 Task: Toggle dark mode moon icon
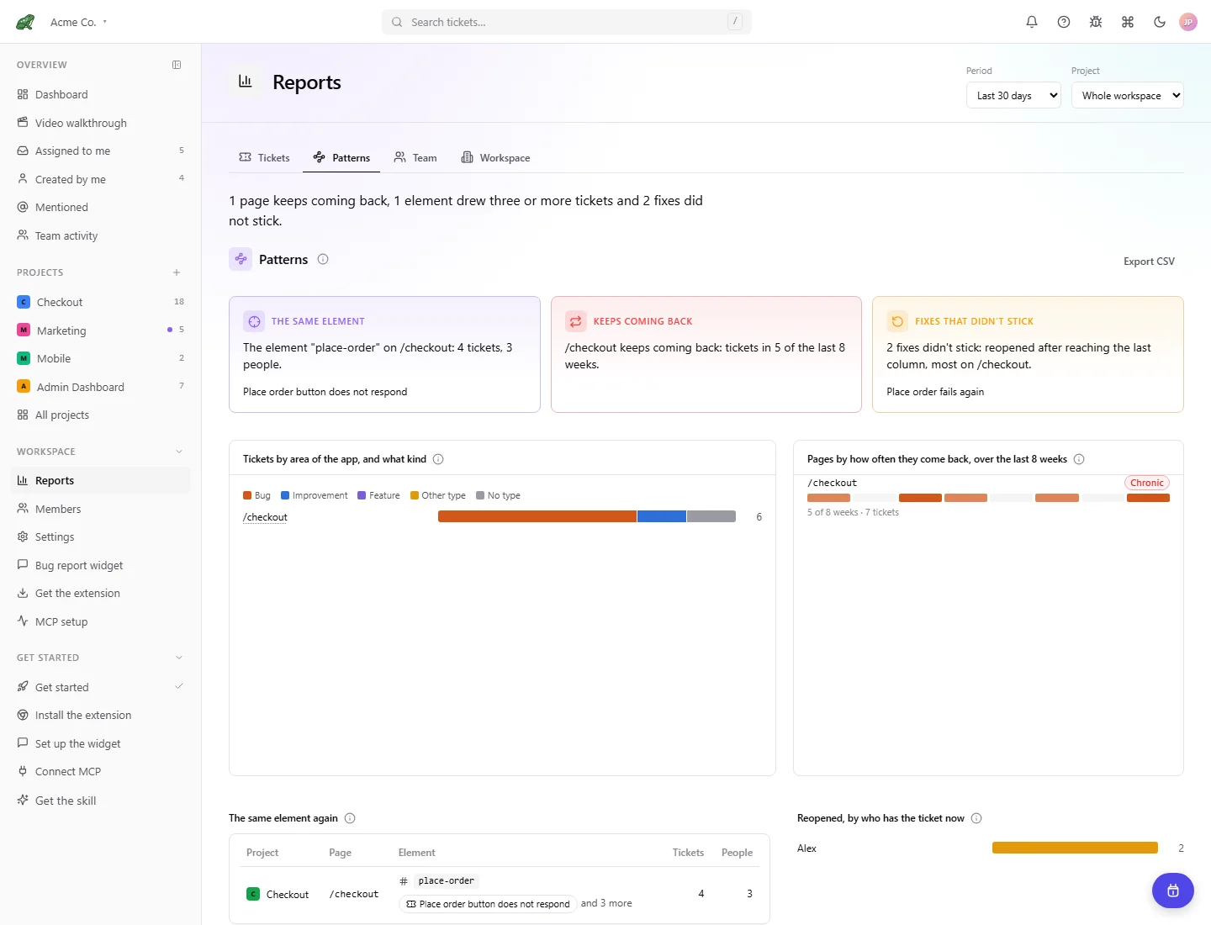[1160, 22]
